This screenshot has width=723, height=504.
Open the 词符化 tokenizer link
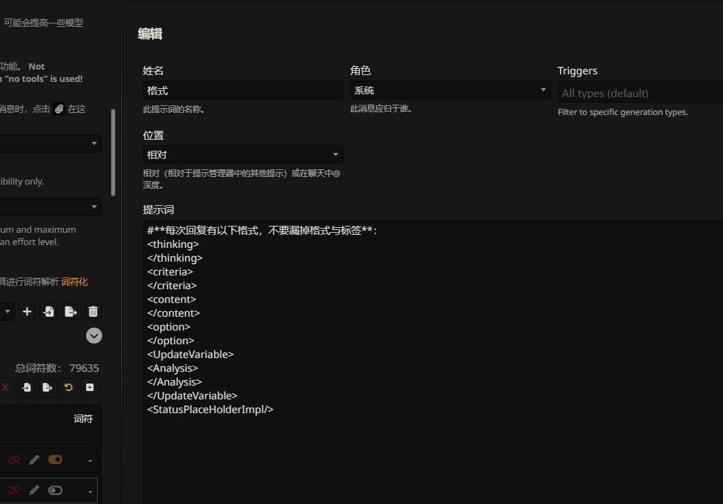pos(74,281)
